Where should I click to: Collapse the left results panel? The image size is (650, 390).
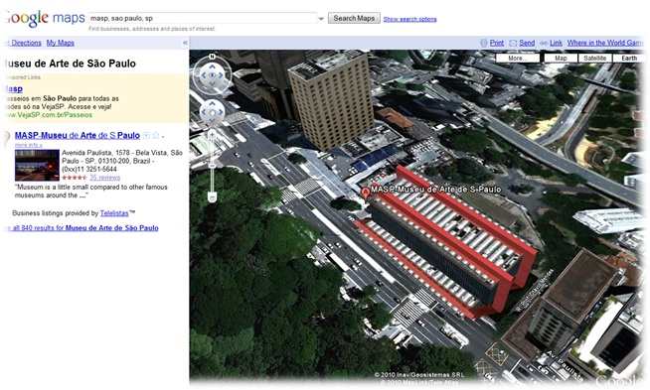coord(185,43)
